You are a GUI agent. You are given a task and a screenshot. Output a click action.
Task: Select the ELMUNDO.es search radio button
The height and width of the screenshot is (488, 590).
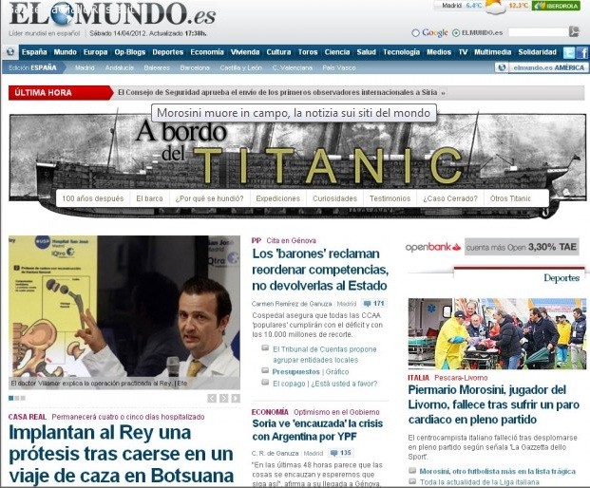pyautogui.click(x=456, y=33)
